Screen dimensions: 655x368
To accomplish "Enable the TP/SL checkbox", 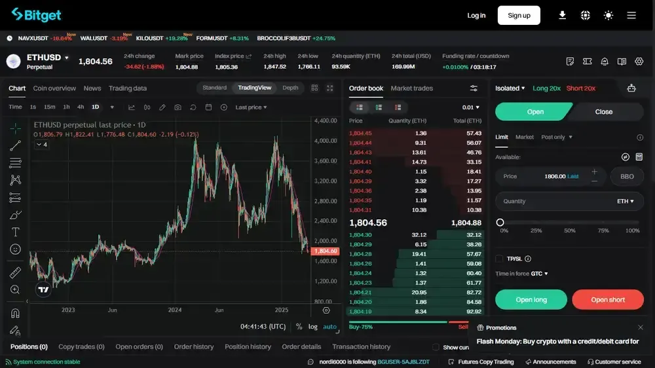I will 499,259.
